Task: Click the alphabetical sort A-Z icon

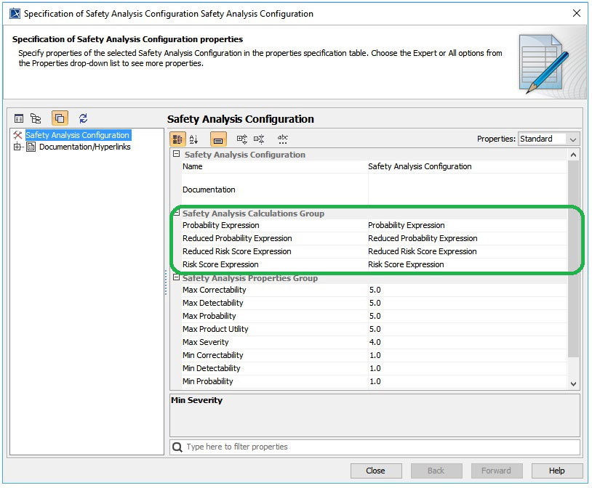Action: pos(193,139)
